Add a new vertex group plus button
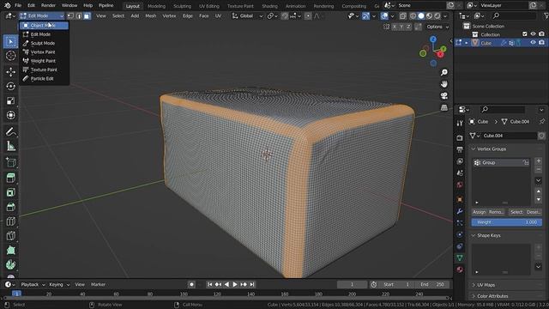Viewport: 549px width, 309px height. [539, 161]
